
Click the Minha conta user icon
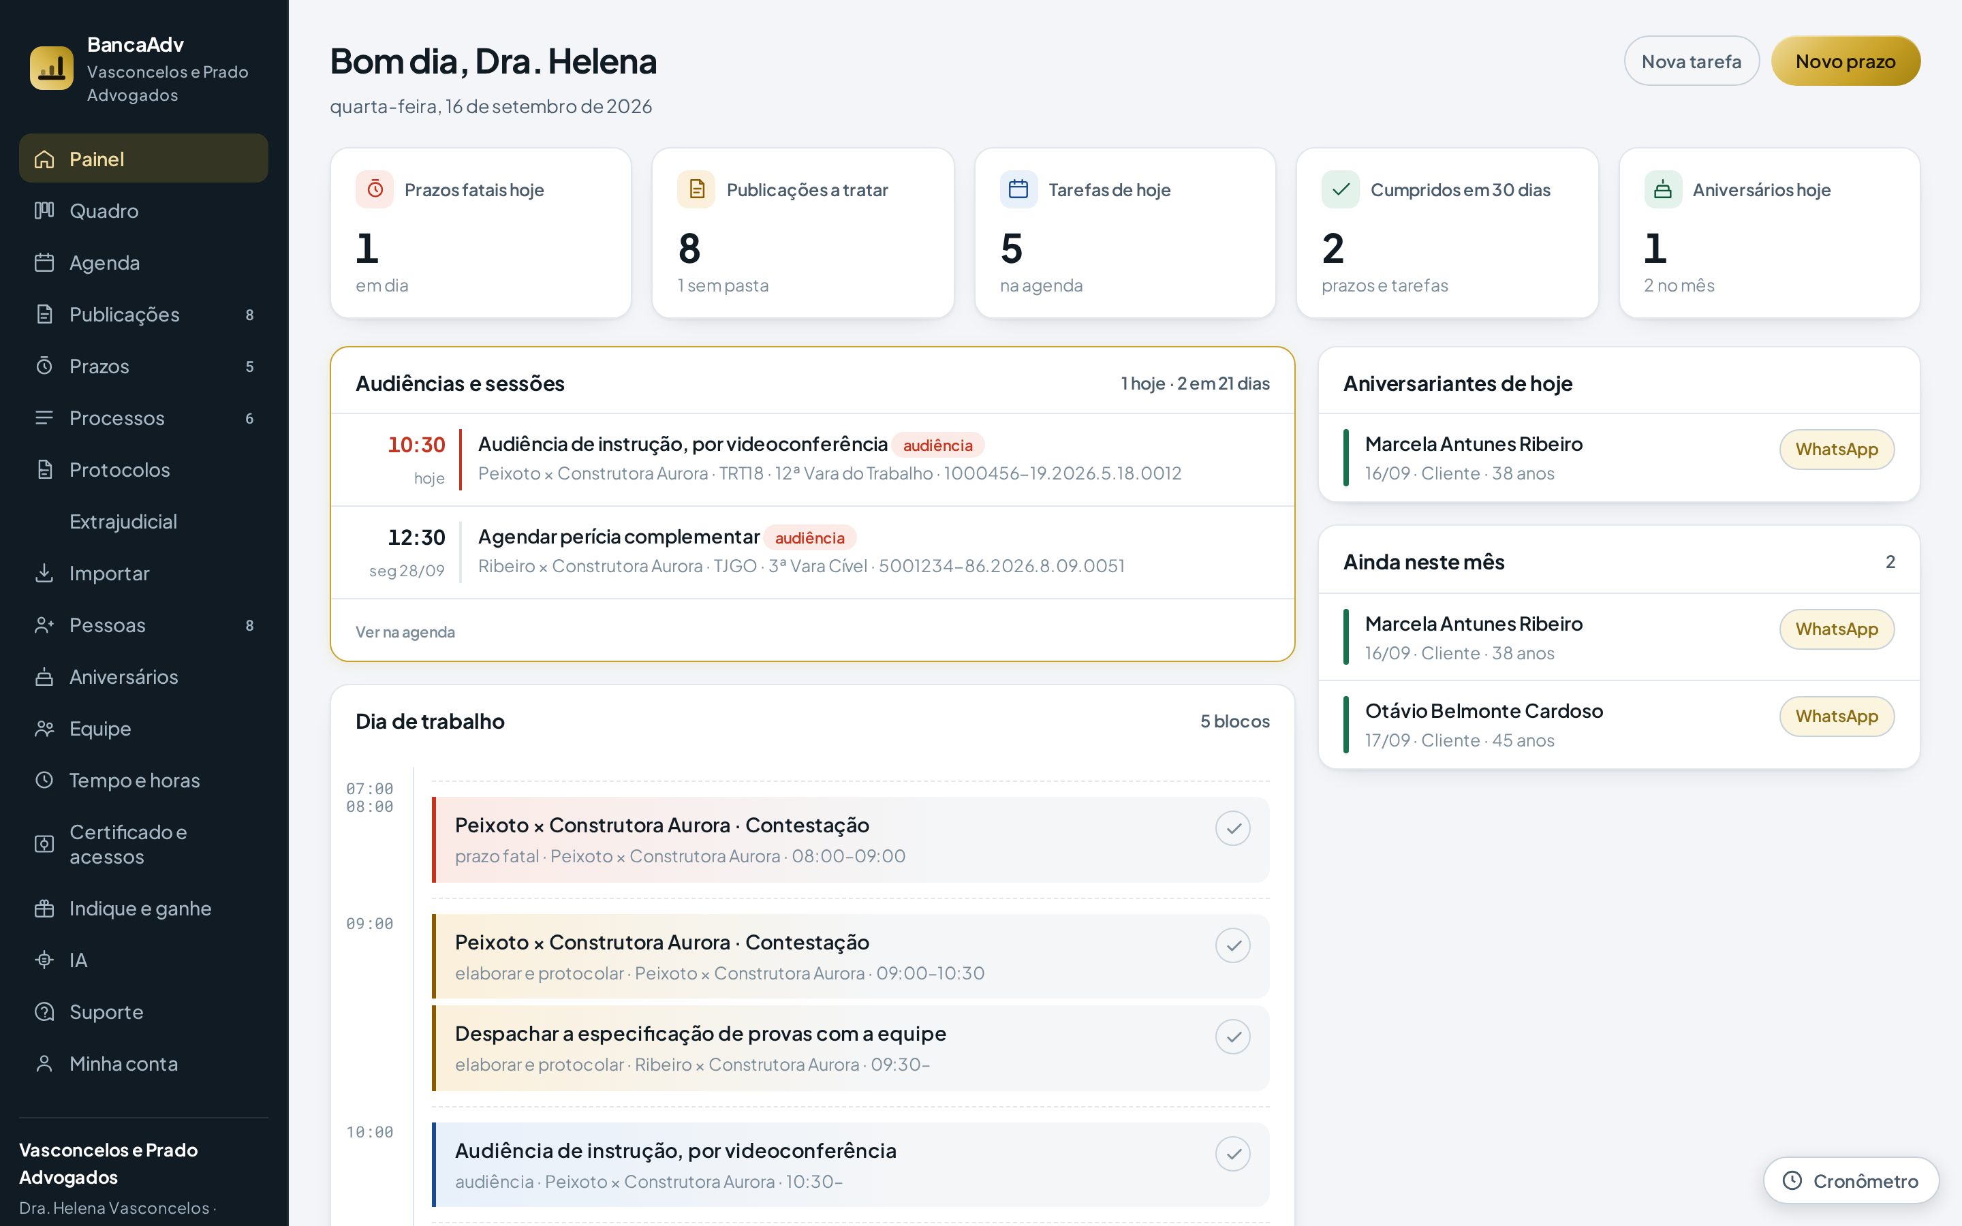click(44, 1064)
